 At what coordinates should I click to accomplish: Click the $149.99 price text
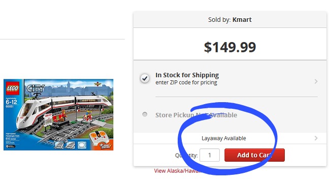(x=230, y=47)
